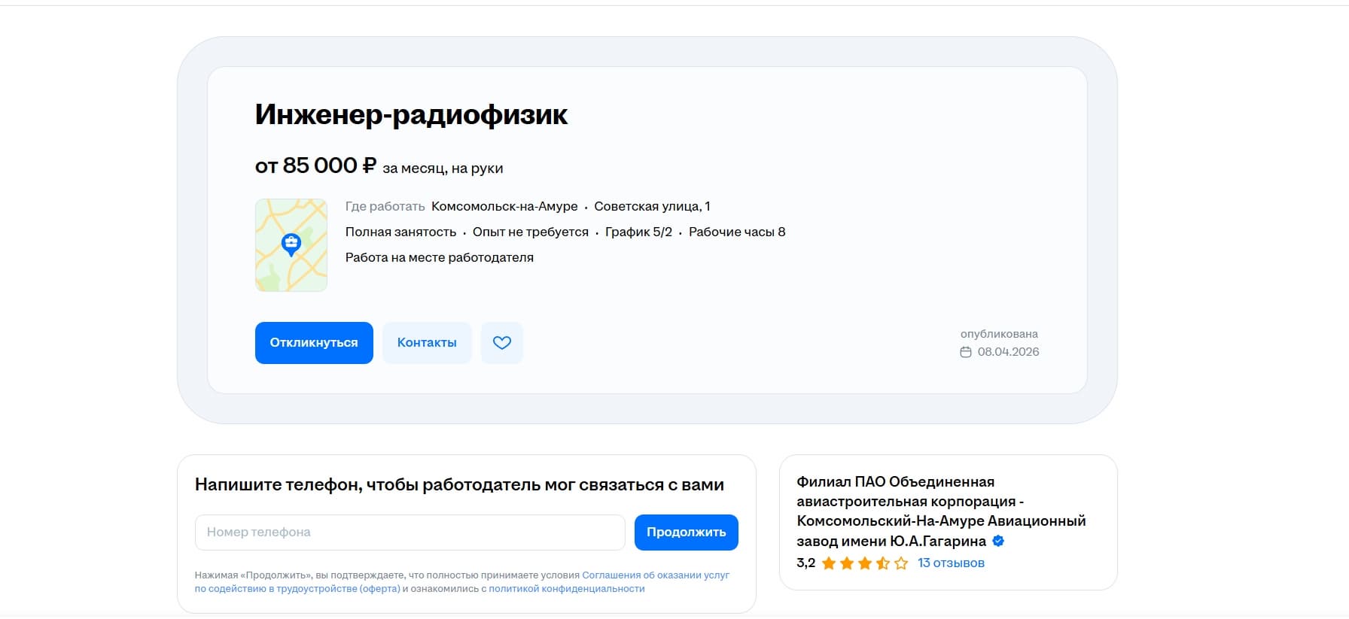The width and height of the screenshot is (1349, 619).
Task: Click the calendar icon beside publication date
Action: point(966,352)
